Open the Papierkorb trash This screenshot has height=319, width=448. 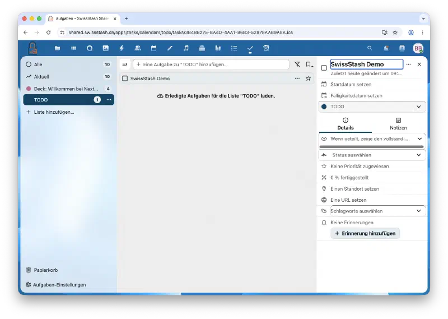coord(68,270)
